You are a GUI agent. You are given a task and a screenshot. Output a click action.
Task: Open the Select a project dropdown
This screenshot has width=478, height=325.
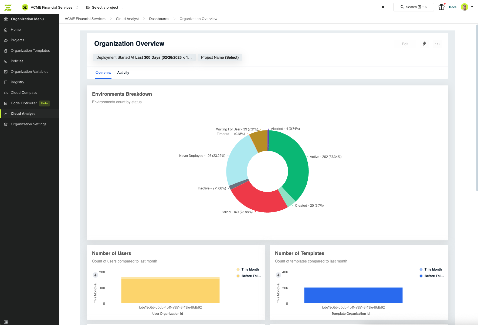pos(105,7)
